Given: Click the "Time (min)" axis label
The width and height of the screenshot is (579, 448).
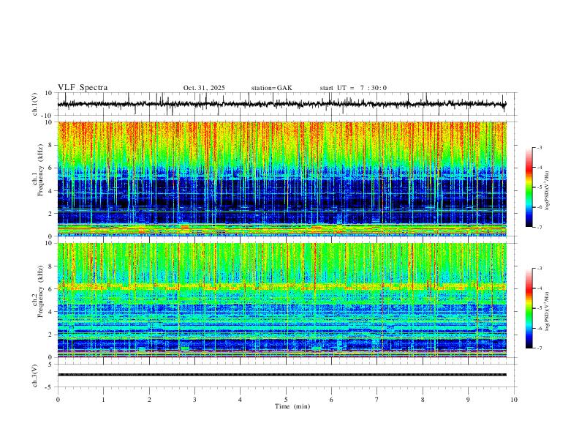Looking at the screenshot, I should 292,406.
